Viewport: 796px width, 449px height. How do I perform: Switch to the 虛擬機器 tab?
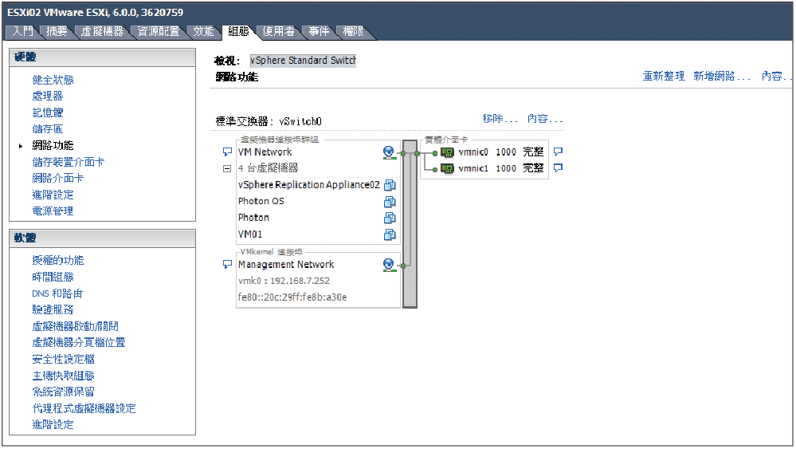(x=102, y=31)
